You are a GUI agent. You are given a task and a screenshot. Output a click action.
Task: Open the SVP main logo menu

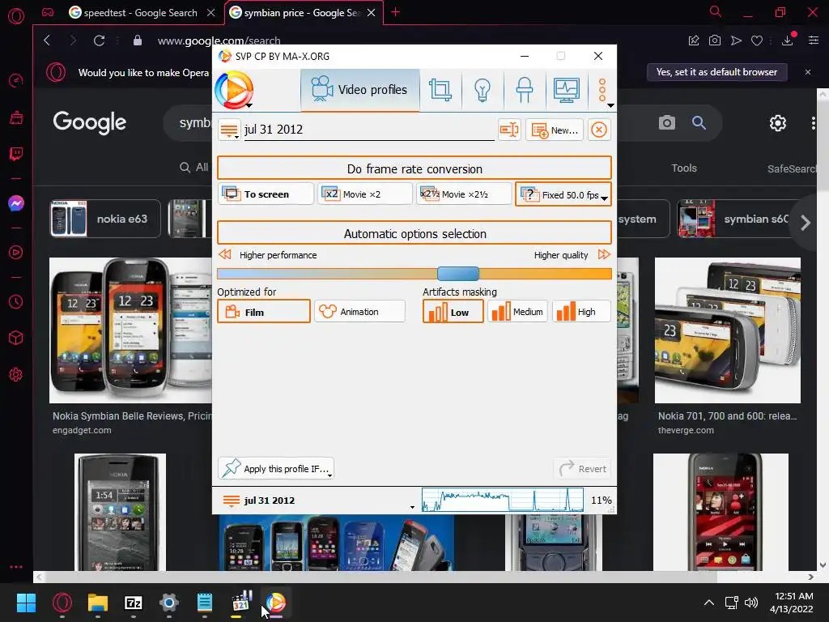234,90
